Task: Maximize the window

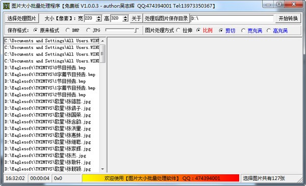Action: (x=279, y=4)
